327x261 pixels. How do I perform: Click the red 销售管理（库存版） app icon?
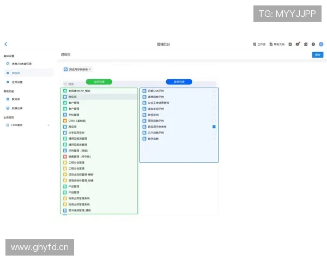65,157
